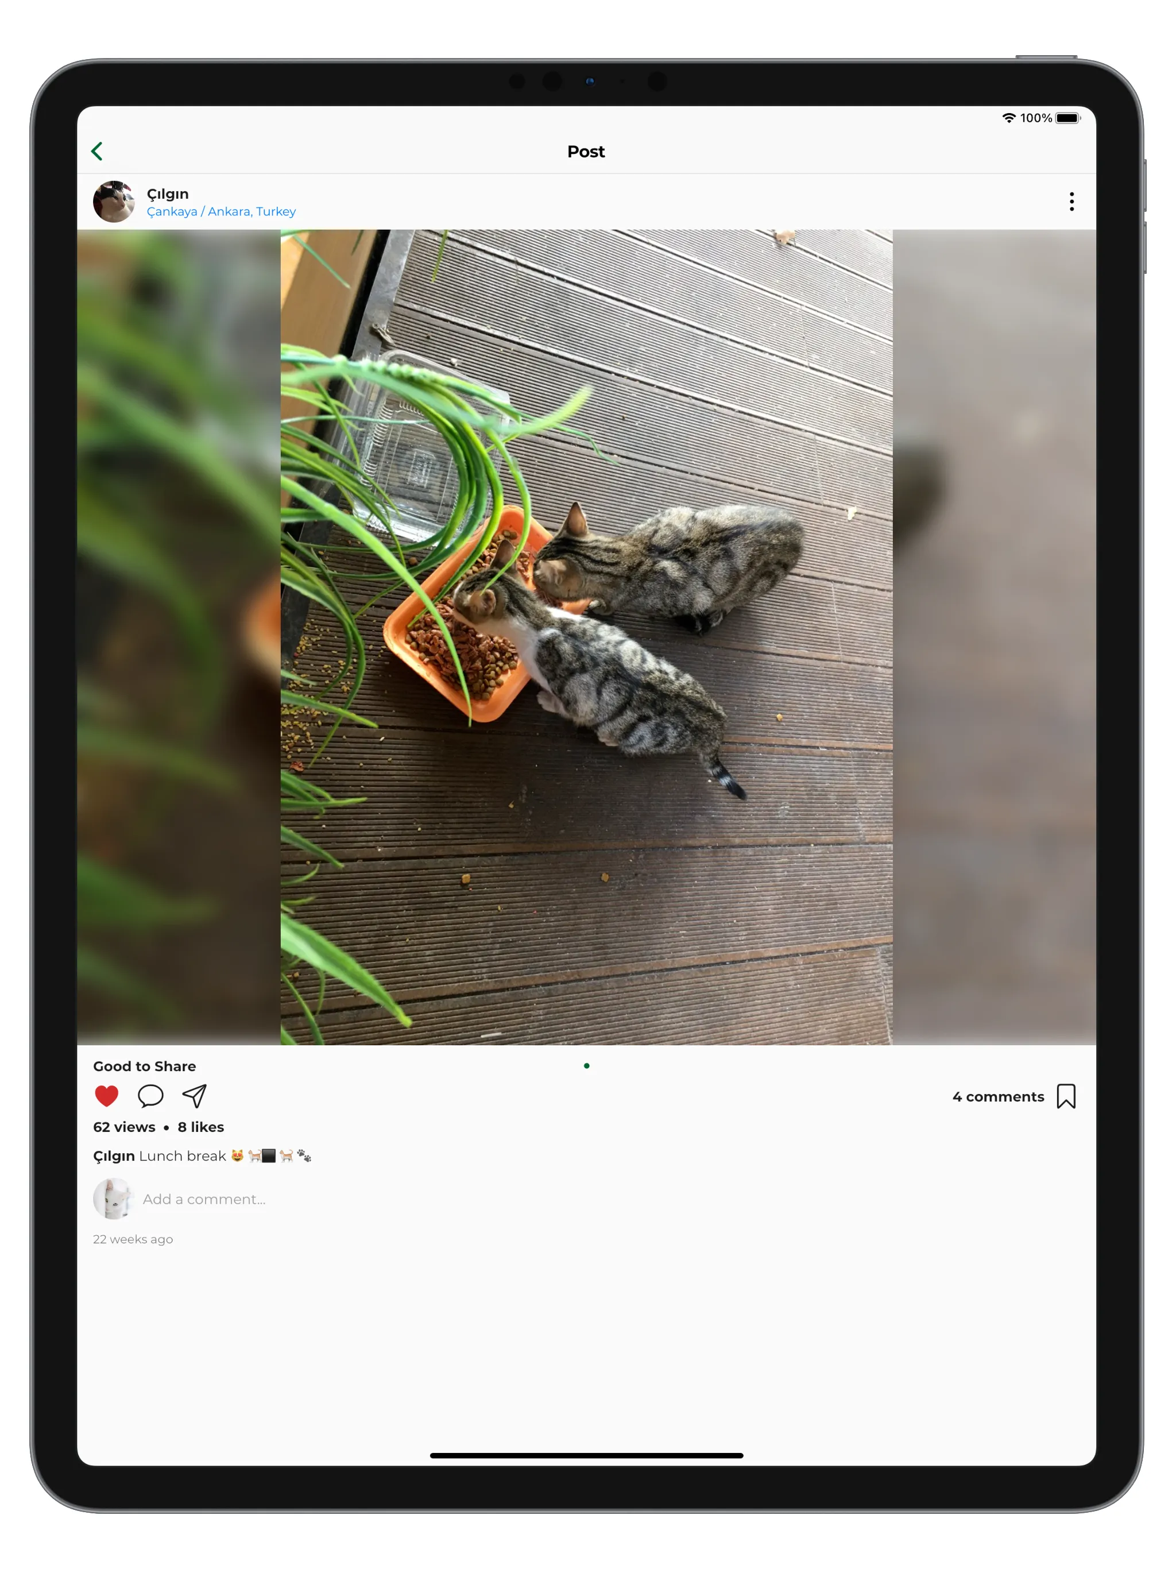Expand the 62 views detail
Image resolution: width=1176 pixels, height=1569 pixels.
pos(121,1126)
